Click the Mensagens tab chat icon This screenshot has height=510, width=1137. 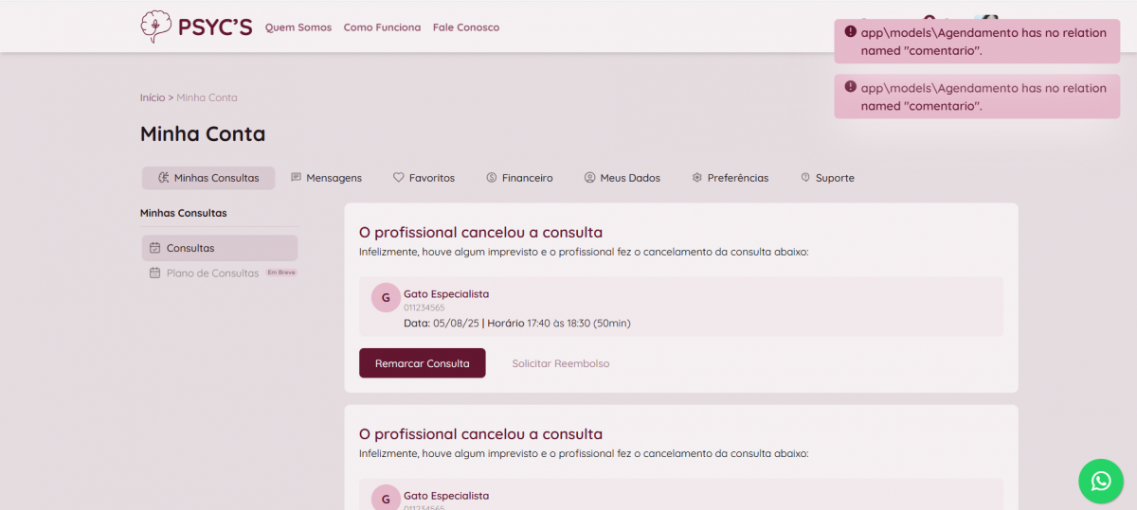tap(297, 178)
